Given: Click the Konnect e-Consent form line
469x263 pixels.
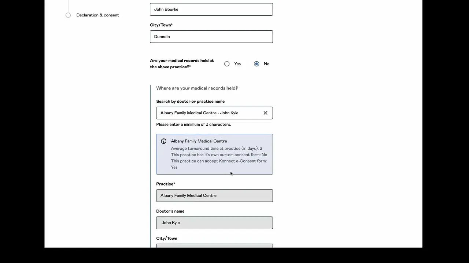Looking at the screenshot, I should (218, 161).
